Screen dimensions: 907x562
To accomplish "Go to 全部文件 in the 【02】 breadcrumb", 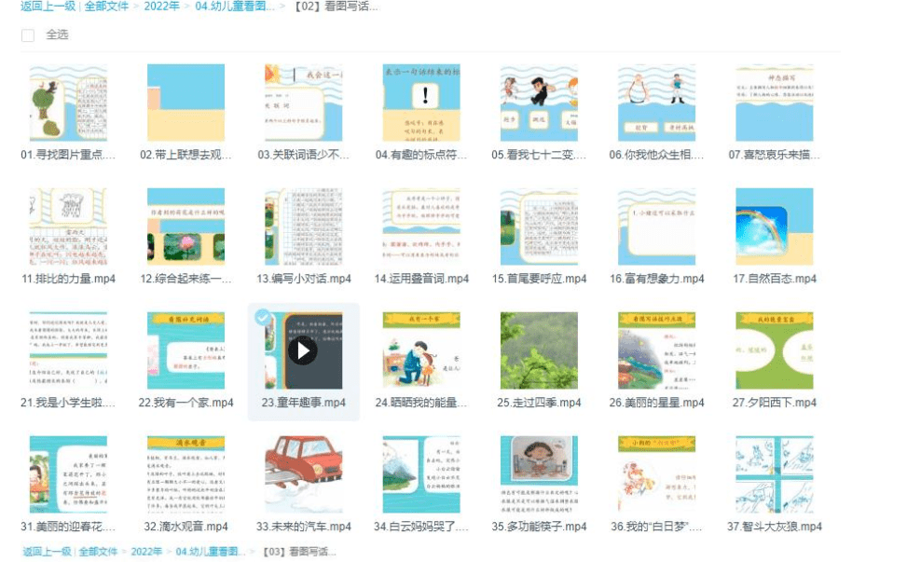I will point(106,7).
